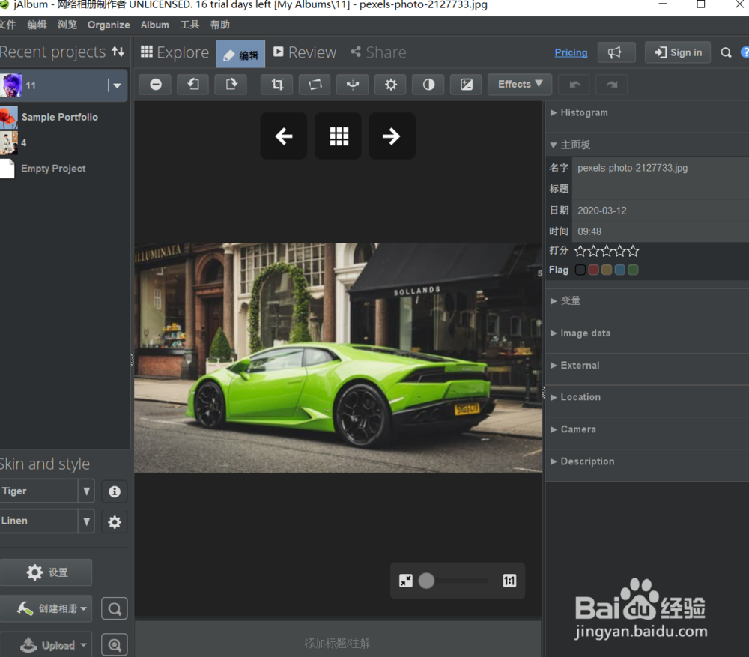The width and height of the screenshot is (749, 657).
Task: Open Tiger skin dropdown
Action: 86,491
